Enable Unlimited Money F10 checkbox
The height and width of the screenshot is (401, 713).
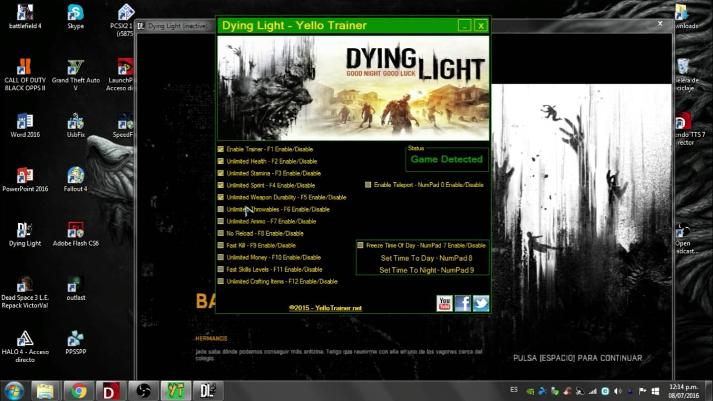coord(221,257)
